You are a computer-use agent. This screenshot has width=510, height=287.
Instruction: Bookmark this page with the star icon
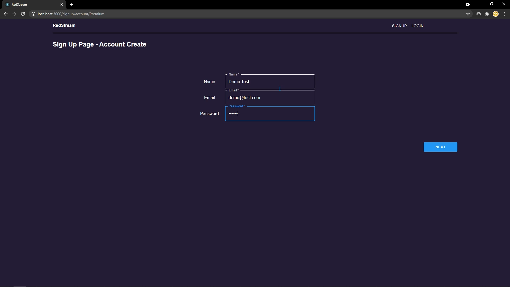point(468,14)
